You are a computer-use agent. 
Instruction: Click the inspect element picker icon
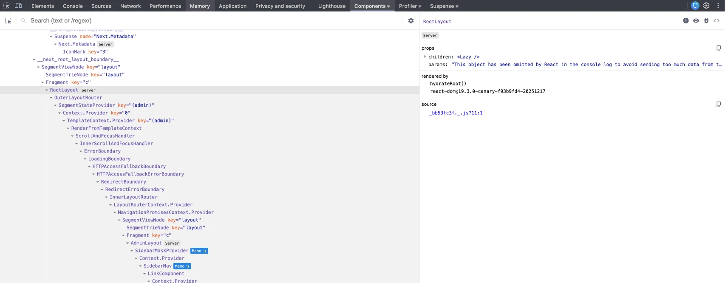click(x=6, y=6)
